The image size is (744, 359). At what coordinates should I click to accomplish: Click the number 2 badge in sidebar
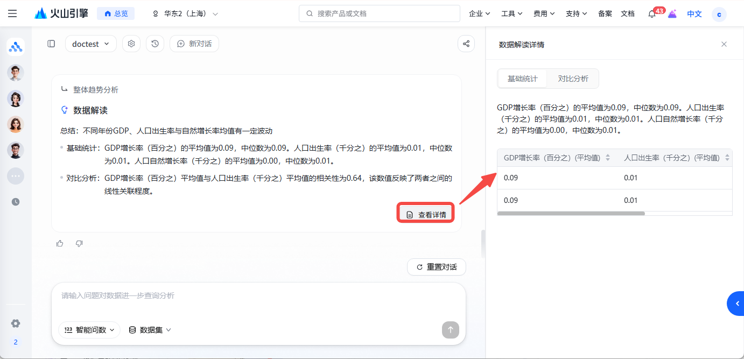click(x=16, y=342)
